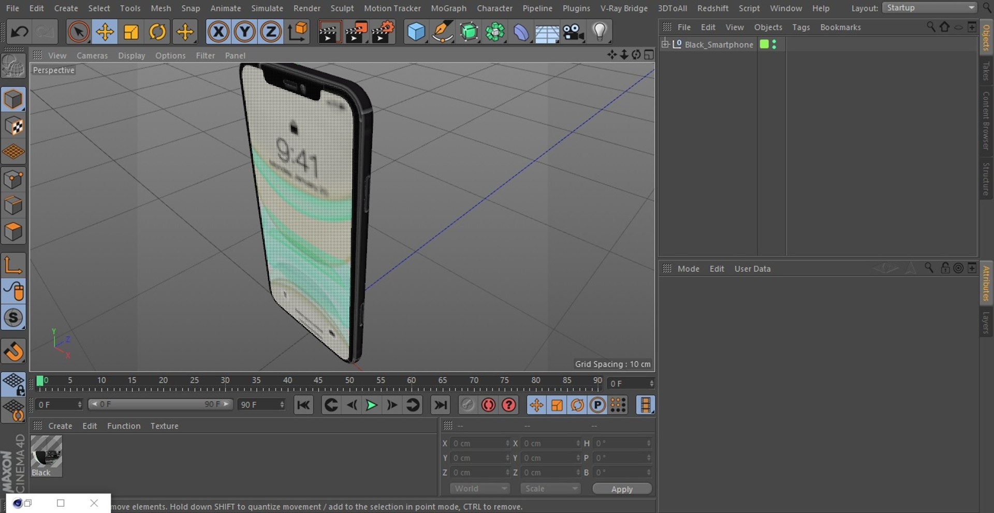The image size is (994, 513).
Task: Add a Light object from the toolbar
Action: [x=600, y=32]
